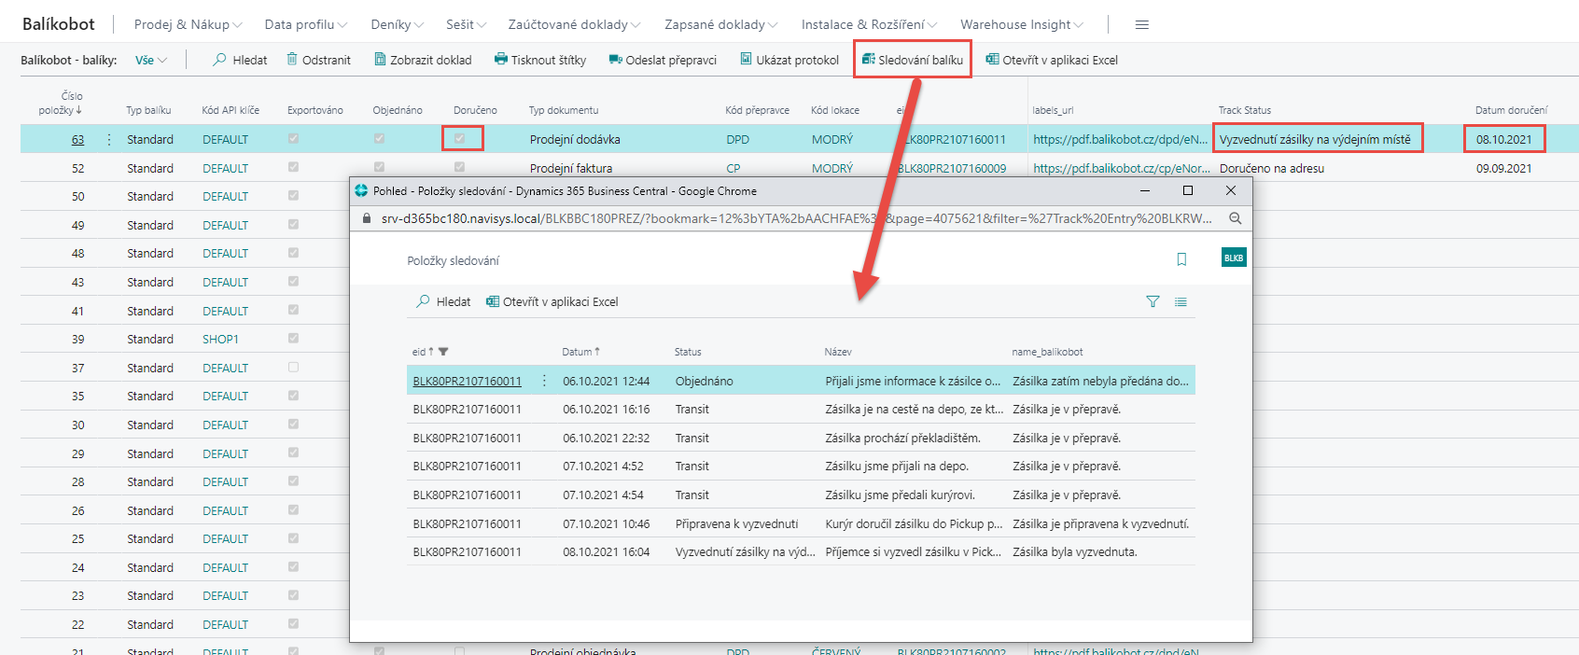Click the bookmark icon in popup header

tap(1181, 259)
